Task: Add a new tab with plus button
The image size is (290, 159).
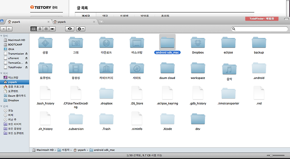Action: point(101,22)
